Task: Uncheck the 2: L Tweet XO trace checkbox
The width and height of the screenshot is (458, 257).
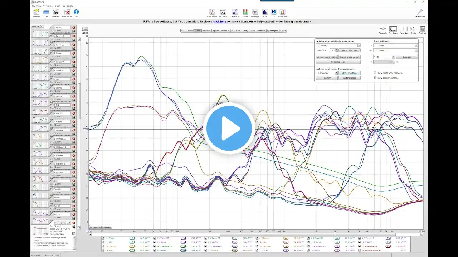Action: [x=155, y=238]
